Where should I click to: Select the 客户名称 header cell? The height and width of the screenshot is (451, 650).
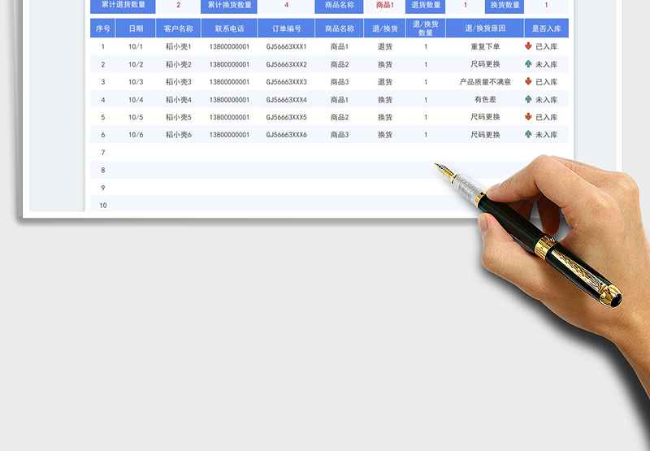click(x=178, y=28)
